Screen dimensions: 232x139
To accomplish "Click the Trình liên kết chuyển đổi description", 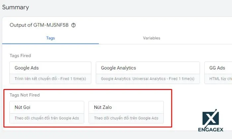I will click(x=50, y=79).
